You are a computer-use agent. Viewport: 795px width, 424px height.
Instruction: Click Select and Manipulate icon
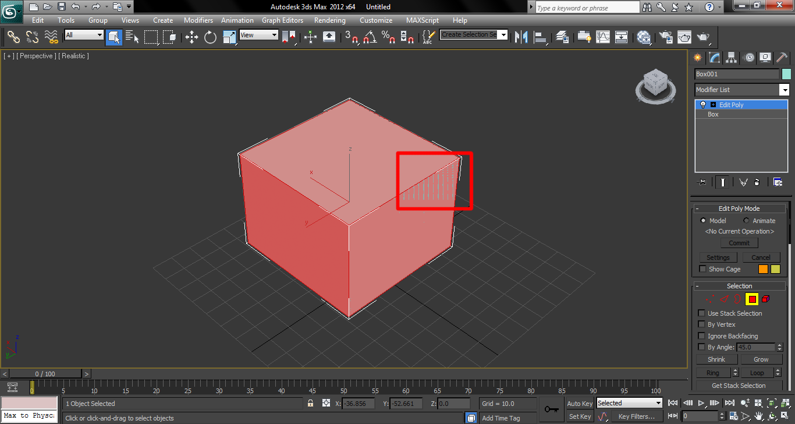point(310,37)
